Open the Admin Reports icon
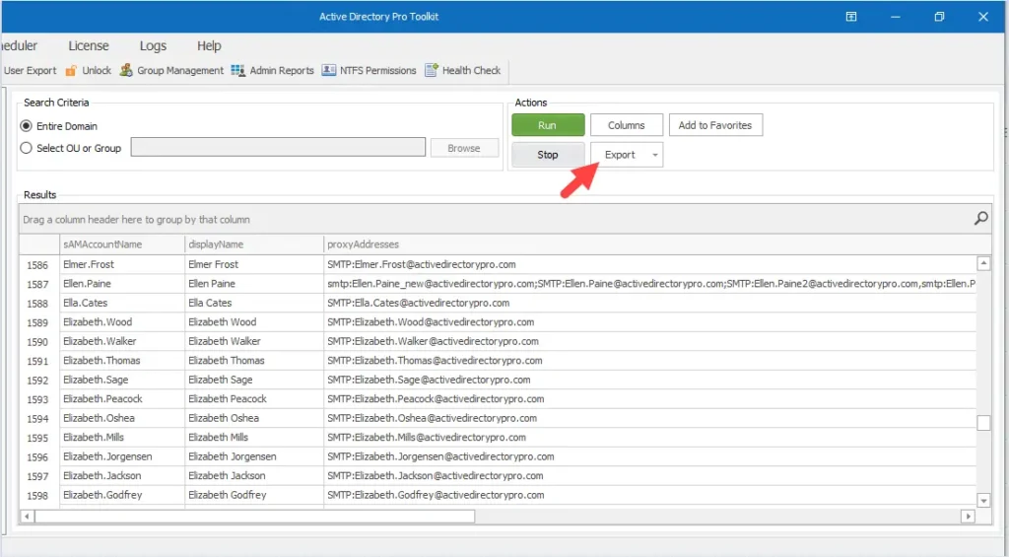Viewport: 1009px width, 557px height. pyautogui.click(x=238, y=70)
